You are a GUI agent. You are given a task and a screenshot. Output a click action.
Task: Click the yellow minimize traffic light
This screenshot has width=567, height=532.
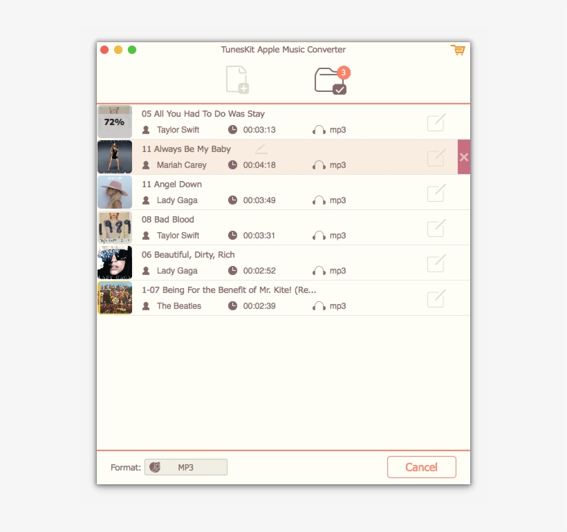[x=118, y=50]
